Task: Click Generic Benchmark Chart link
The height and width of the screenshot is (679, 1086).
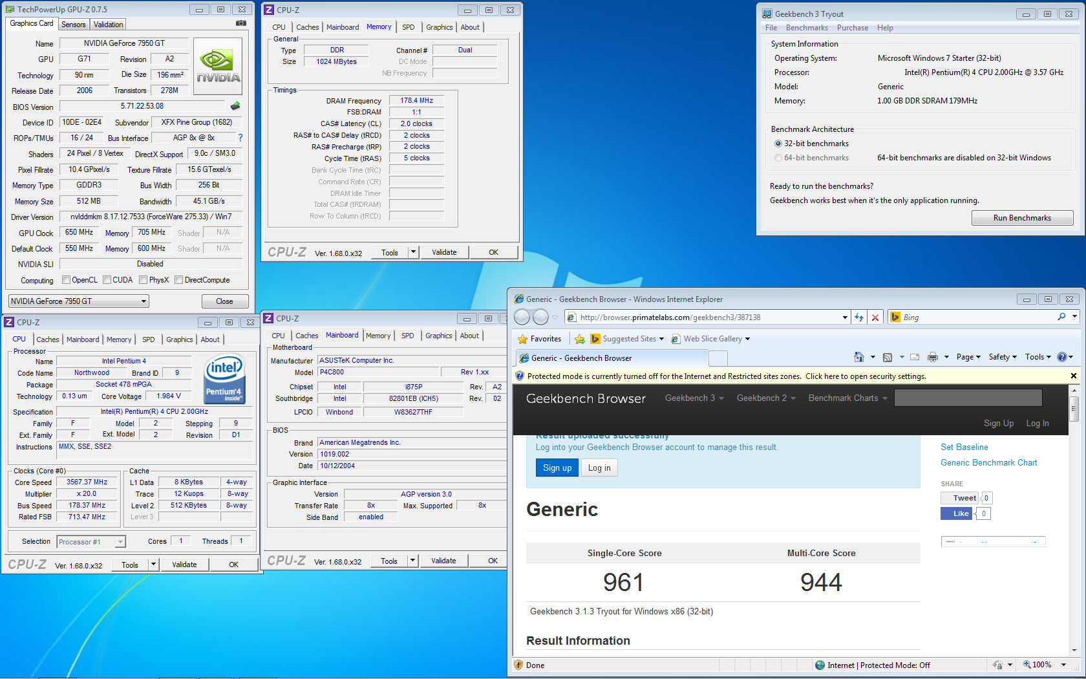Action: tap(988, 462)
